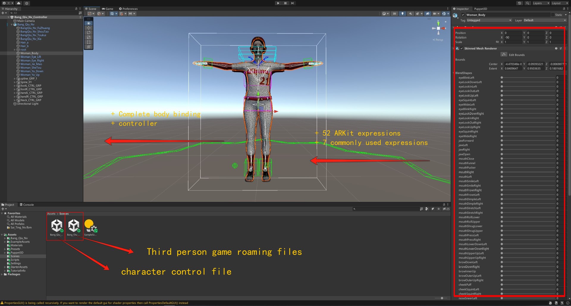Open the Layout dropdown
The image size is (571, 306).
560,3
